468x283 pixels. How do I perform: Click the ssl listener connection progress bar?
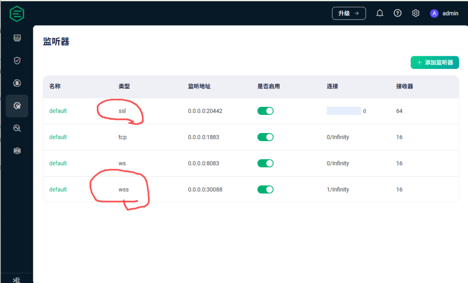344,111
